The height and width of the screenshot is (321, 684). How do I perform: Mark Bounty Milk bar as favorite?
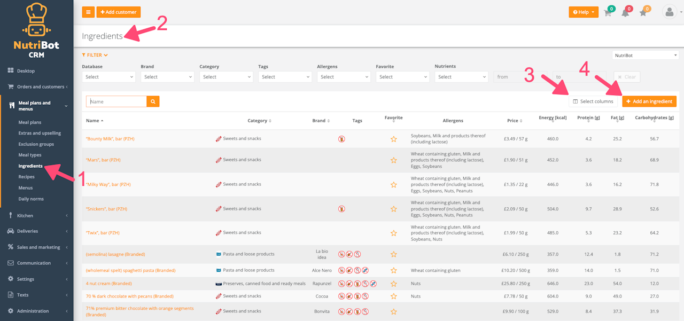(x=394, y=139)
